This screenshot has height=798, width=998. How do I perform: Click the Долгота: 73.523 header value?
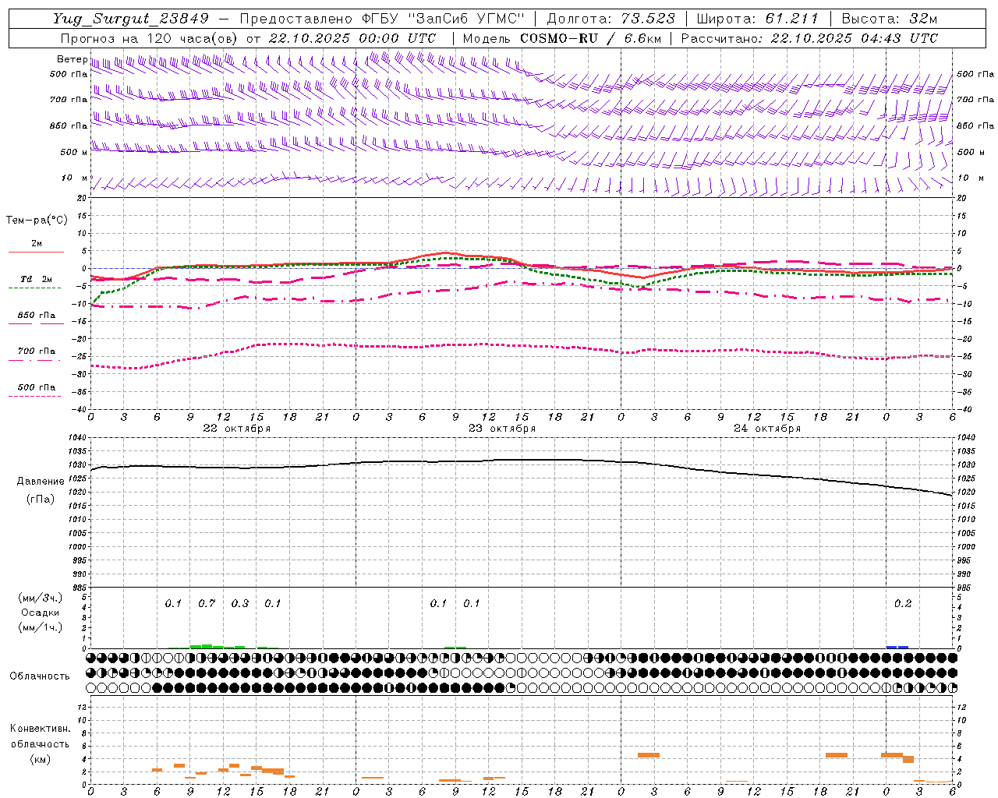[611, 19]
